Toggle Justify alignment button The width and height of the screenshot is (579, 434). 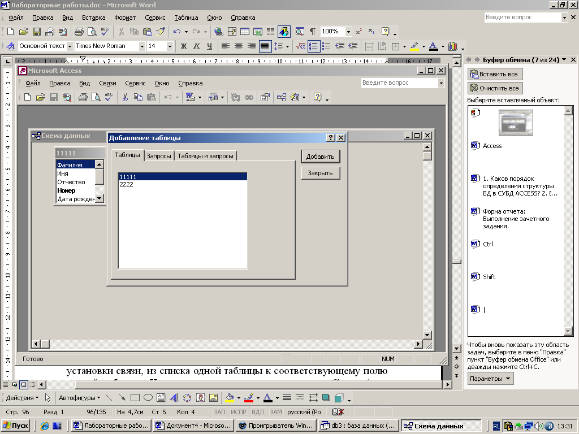coord(265,46)
